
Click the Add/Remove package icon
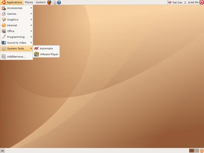(4, 57)
